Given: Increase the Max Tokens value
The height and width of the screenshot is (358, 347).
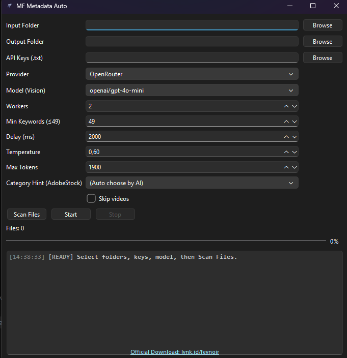Looking at the screenshot, I should pyautogui.click(x=286, y=167).
